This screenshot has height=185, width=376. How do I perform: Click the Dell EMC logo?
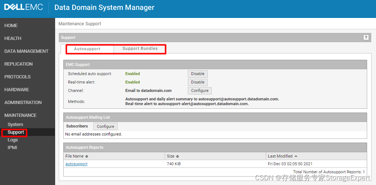tap(24, 7)
